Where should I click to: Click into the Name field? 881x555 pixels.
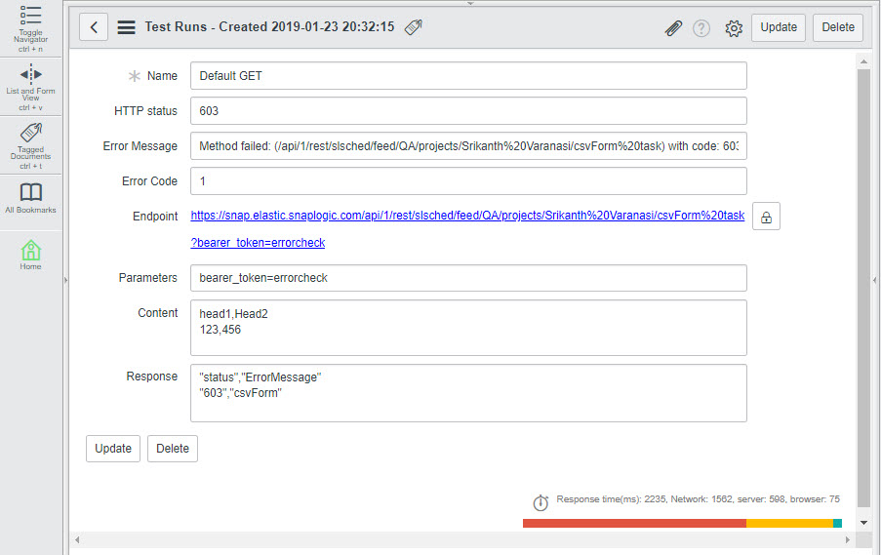click(468, 76)
